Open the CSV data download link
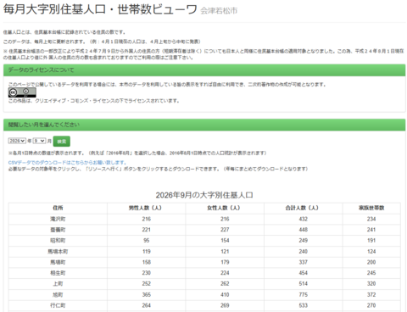The height and width of the screenshot is (312, 407). 67,163
